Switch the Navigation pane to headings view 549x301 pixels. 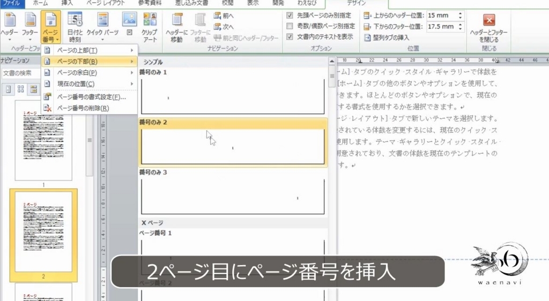tap(9, 89)
